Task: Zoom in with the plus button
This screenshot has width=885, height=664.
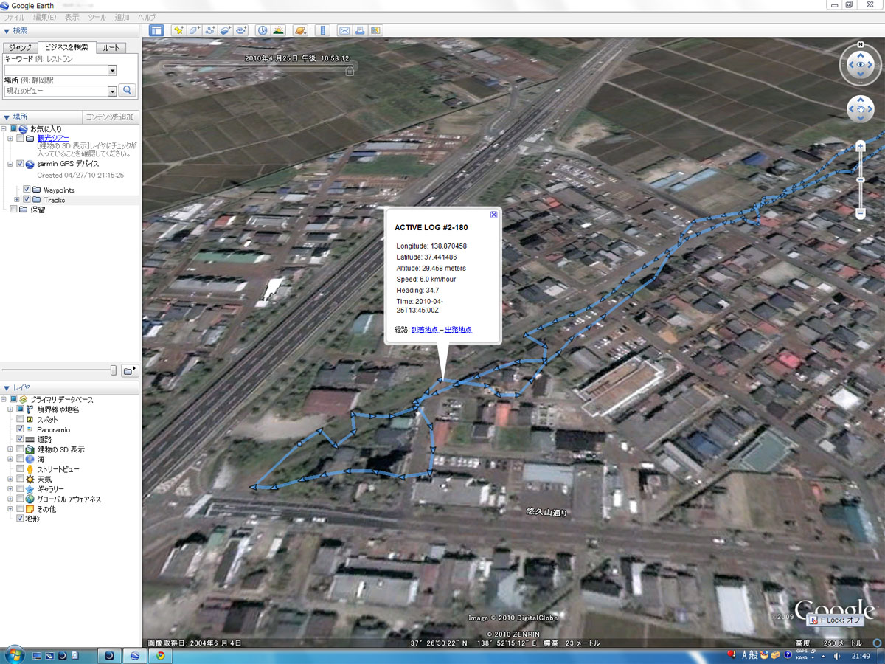Action: (x=860, y=146)
